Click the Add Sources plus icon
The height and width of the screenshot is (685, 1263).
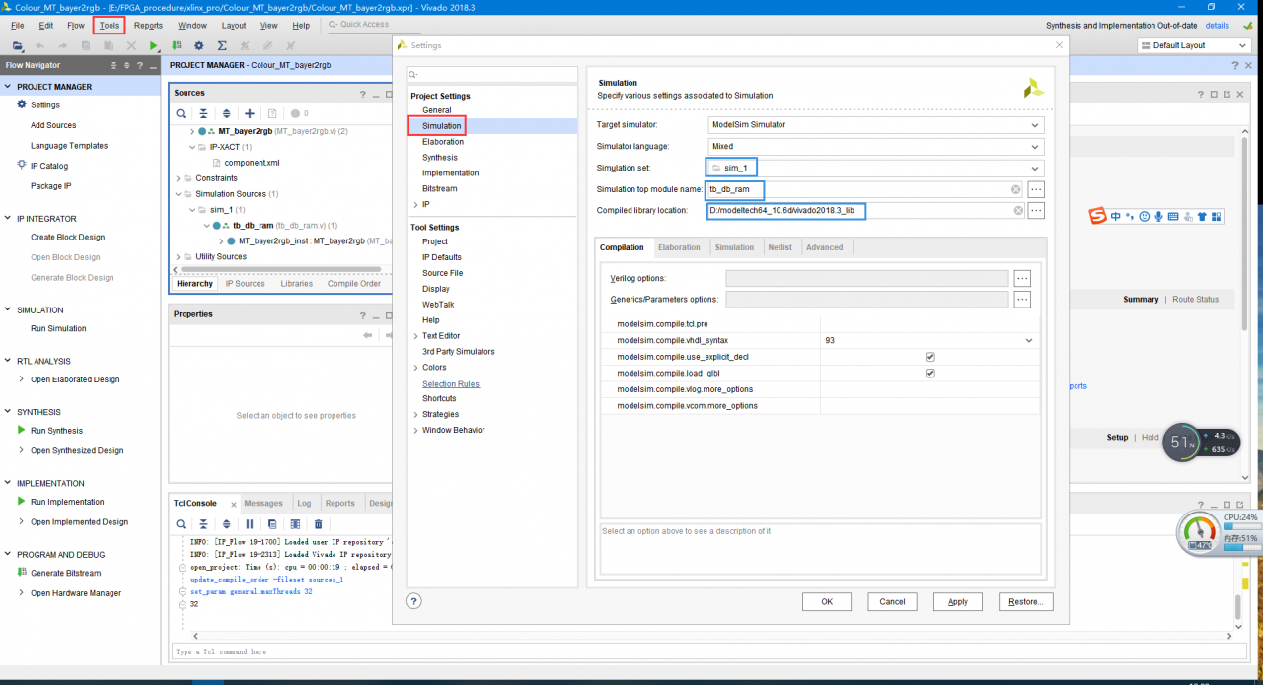tap(250, 113)
